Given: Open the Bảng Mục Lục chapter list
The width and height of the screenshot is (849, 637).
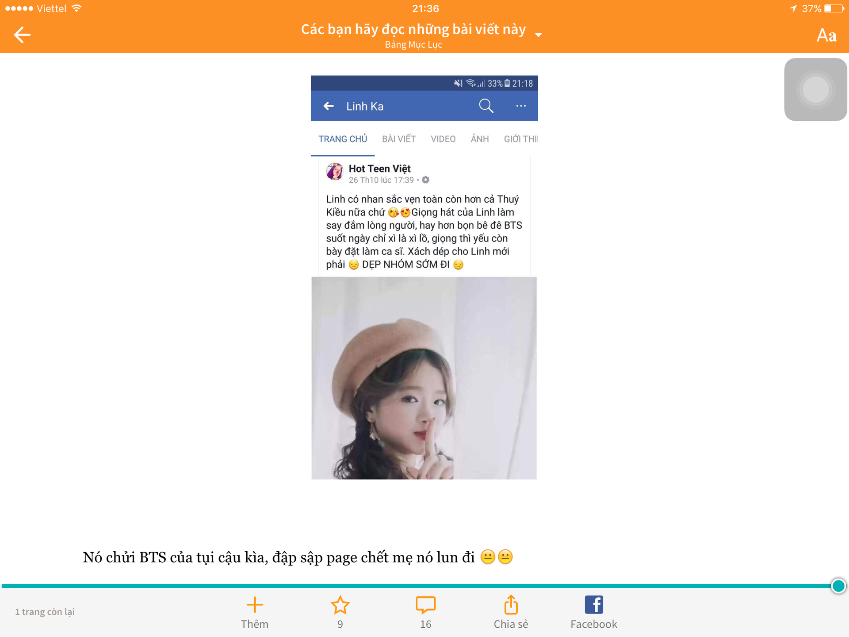Looking at the screenshot, I should pyautogui.click(x=413, y=45).
